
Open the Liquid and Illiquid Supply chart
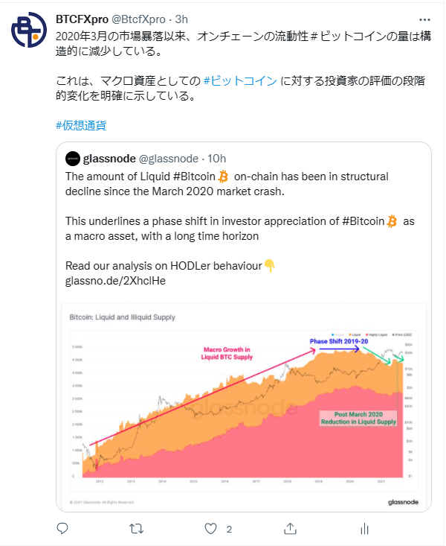pos(244,406)
